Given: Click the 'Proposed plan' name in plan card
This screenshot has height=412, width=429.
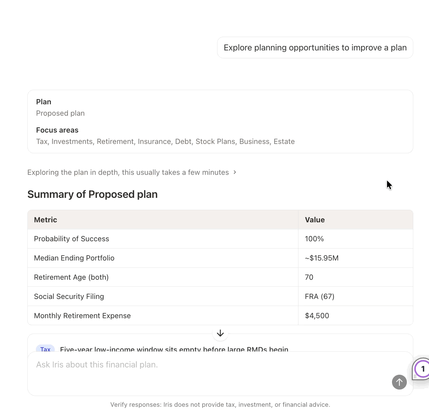Looking at the screenshot, I should coord(60,113).
